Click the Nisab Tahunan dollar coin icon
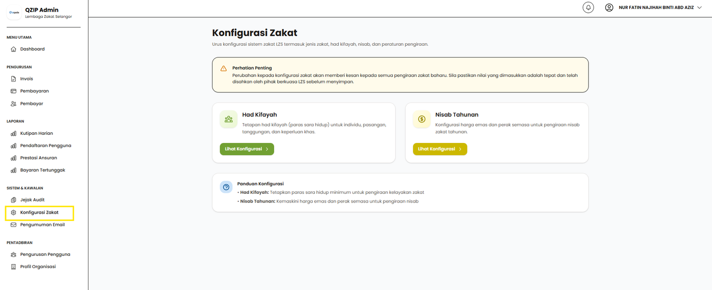Screen dimensions: 712x290 click(422, 120)
